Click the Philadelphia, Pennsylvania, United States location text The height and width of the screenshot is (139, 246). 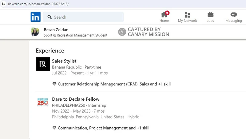click(x=96, y=117)
